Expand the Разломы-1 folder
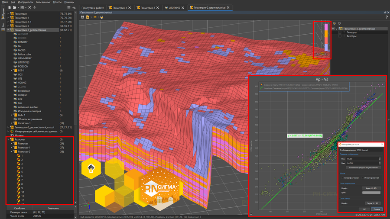This screenshot has width=390, height=219. (12, 148)
